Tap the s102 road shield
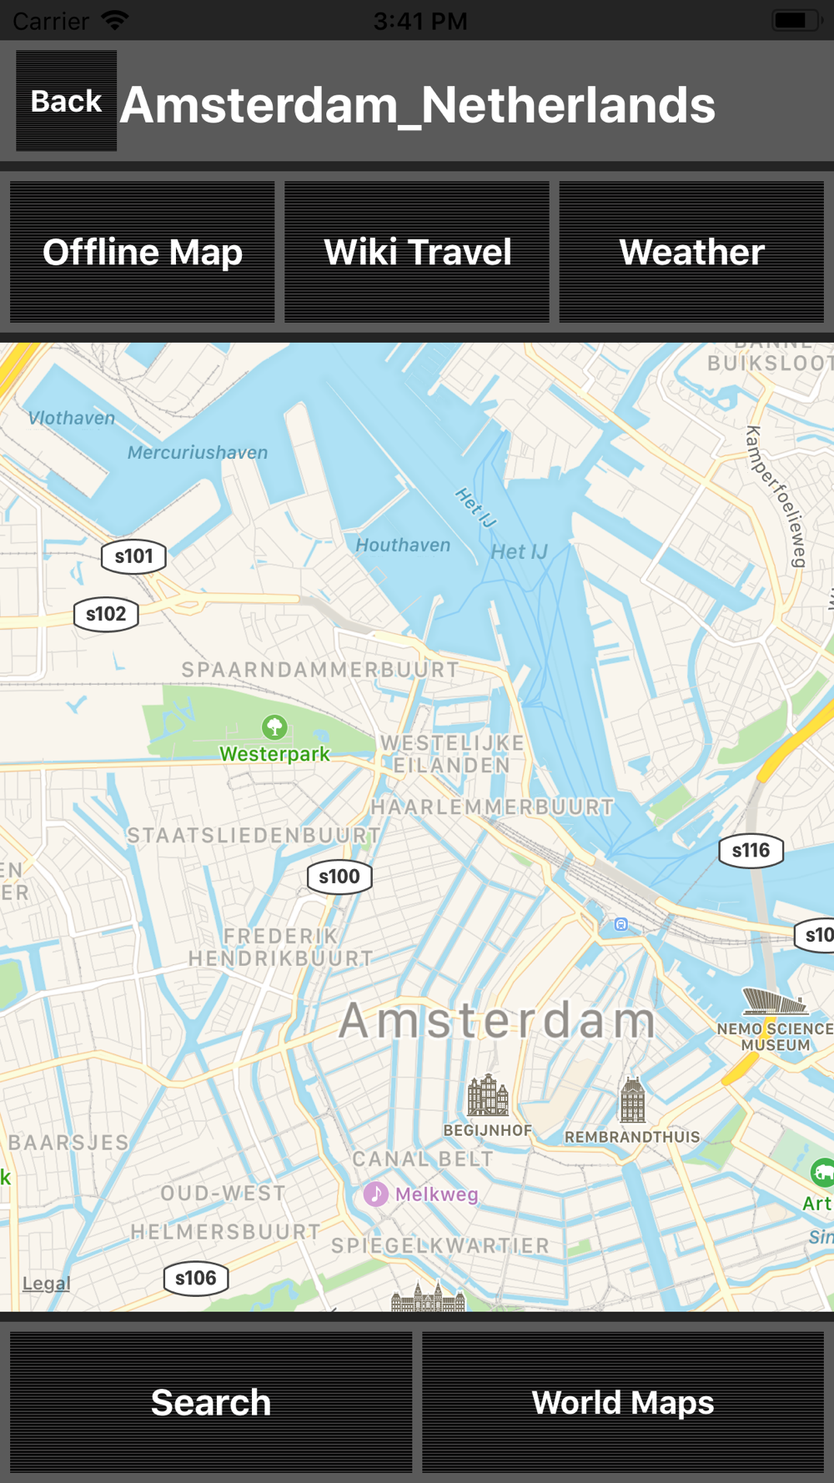This screenshot has height=1483, width=834. click(106, 615)
